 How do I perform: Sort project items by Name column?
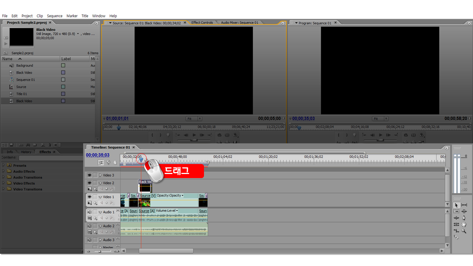click(30, 59)
